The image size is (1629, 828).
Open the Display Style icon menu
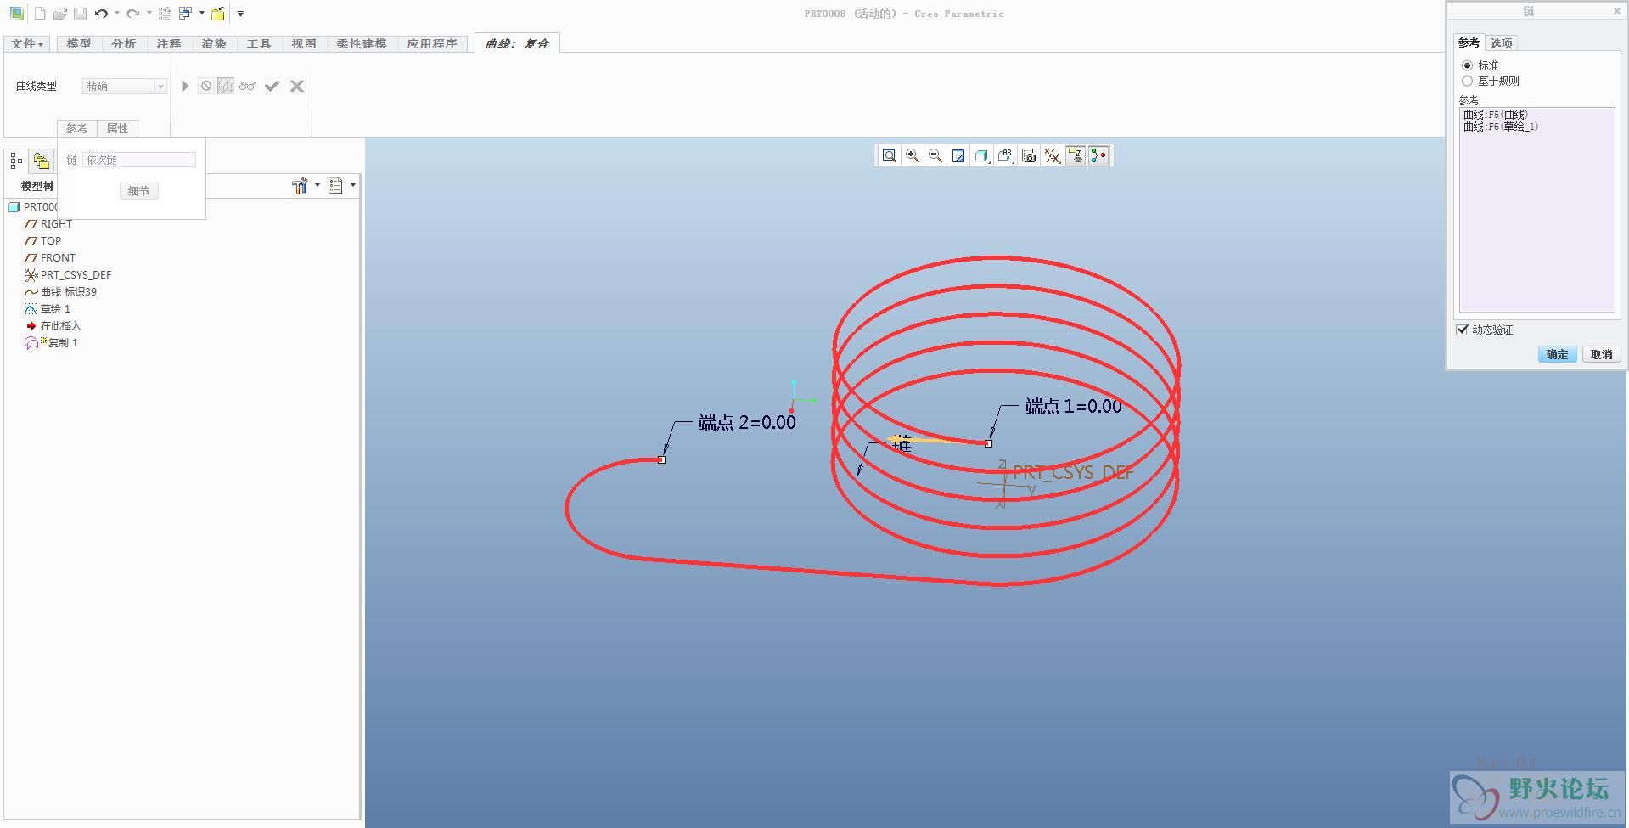[x=982, y=155]
